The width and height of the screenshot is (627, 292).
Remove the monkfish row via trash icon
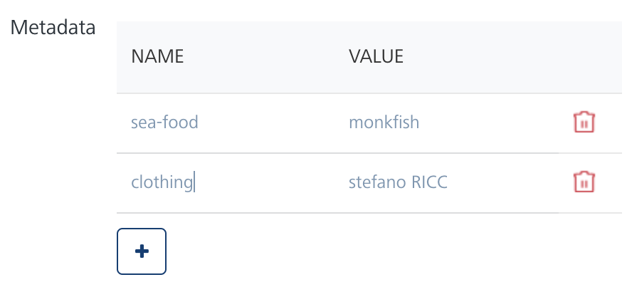[x=584, y=122]
